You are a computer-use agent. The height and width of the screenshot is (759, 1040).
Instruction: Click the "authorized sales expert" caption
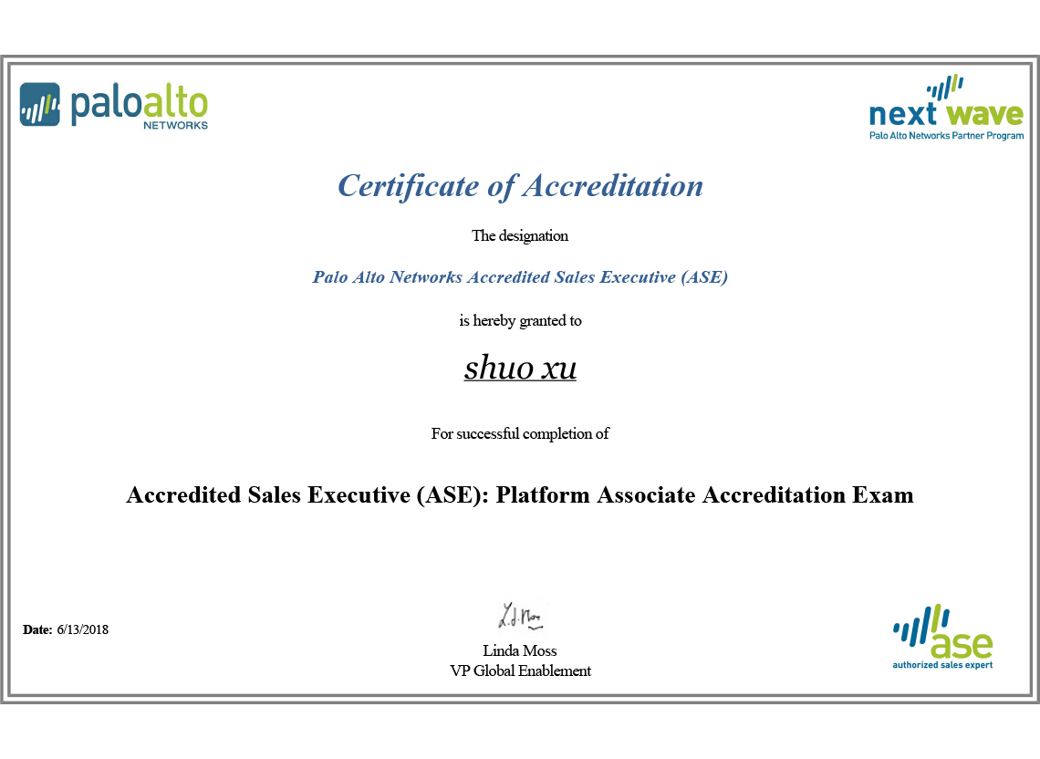[942, 665]
